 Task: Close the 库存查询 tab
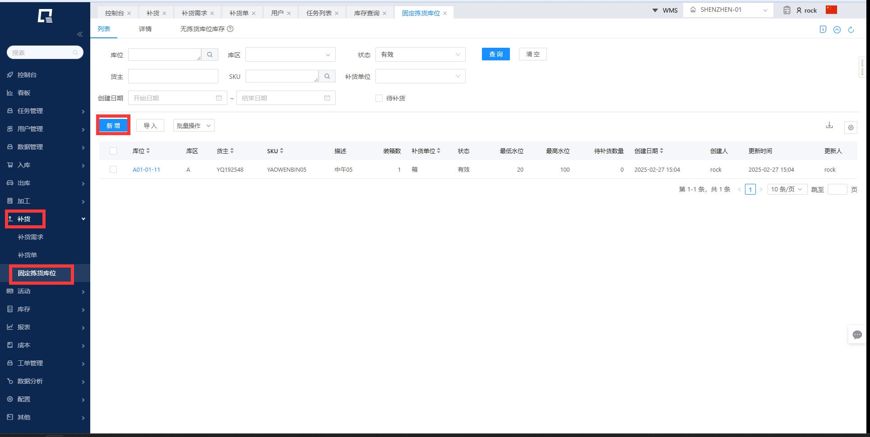point(384,14)
